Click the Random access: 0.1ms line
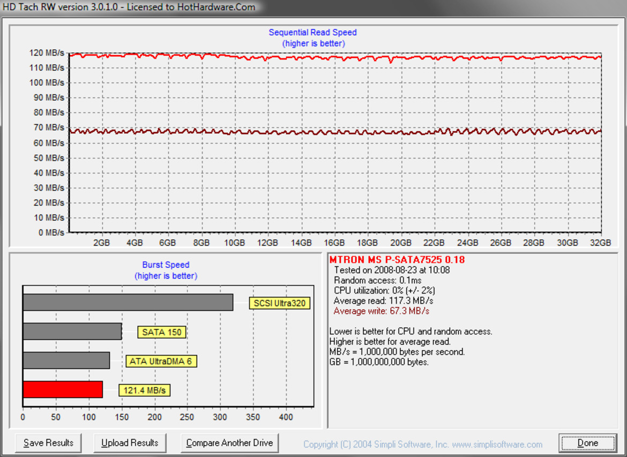 click(x=377, y=280)
